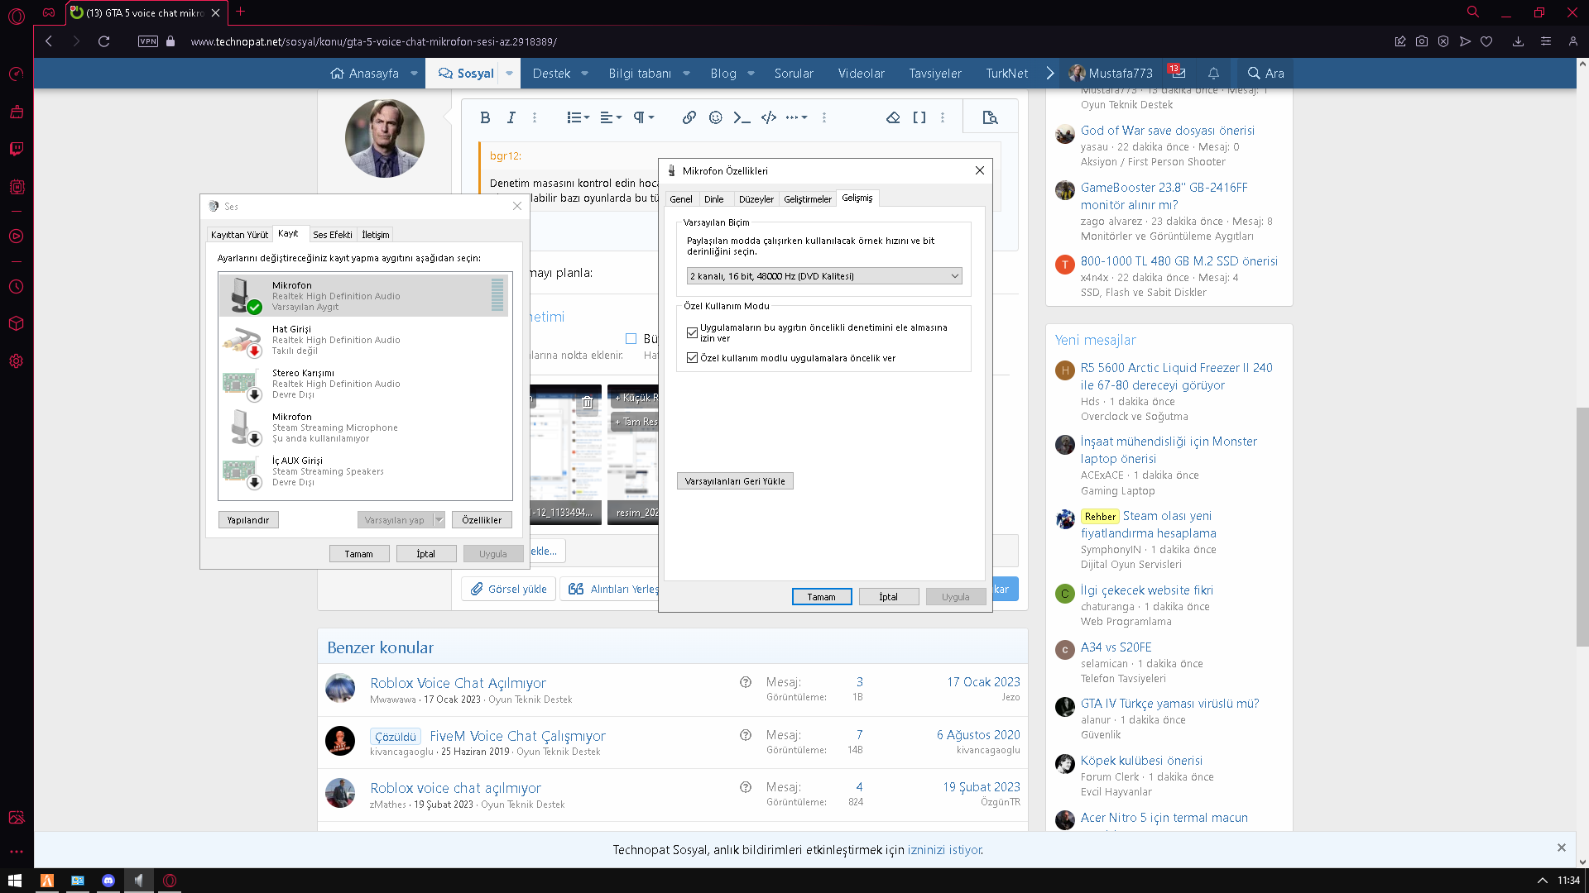1589x893 pixels.
Task: Open the emoji smiley picker
Action: 715,117
